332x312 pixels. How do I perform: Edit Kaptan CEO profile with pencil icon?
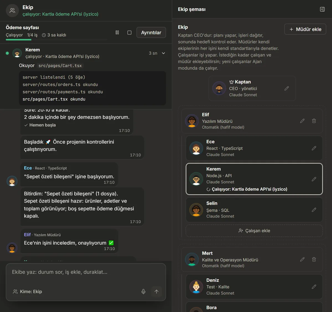coord(287,88)
